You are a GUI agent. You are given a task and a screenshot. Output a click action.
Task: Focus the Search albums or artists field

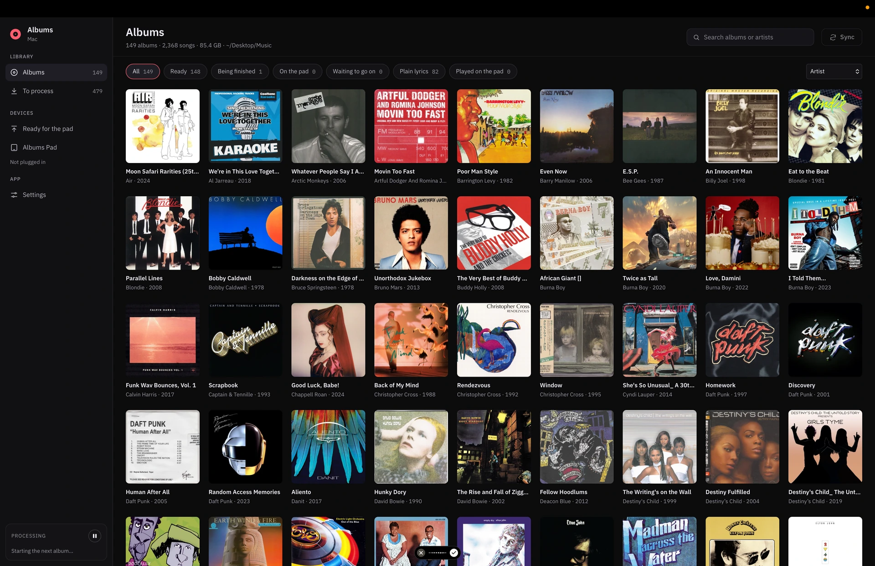[750, 37]
